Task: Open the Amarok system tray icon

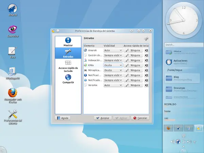Action: click(178, 142)
